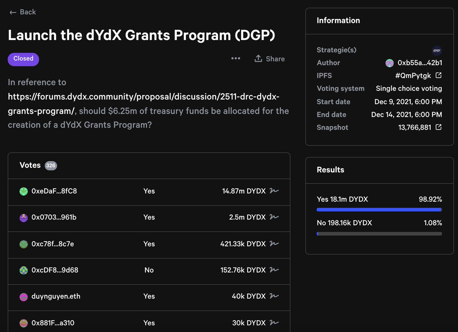
Task: Click avatar of duynguyen.eth
Action: click(x=24, y=297)
